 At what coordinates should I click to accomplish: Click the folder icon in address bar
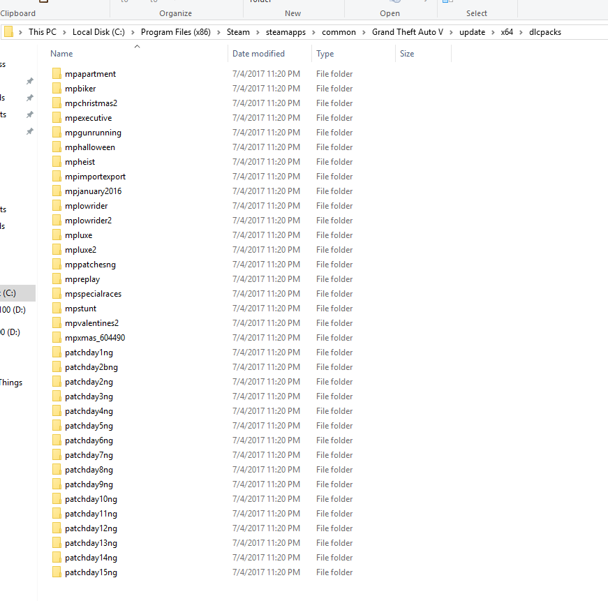(x=8, y=32)
